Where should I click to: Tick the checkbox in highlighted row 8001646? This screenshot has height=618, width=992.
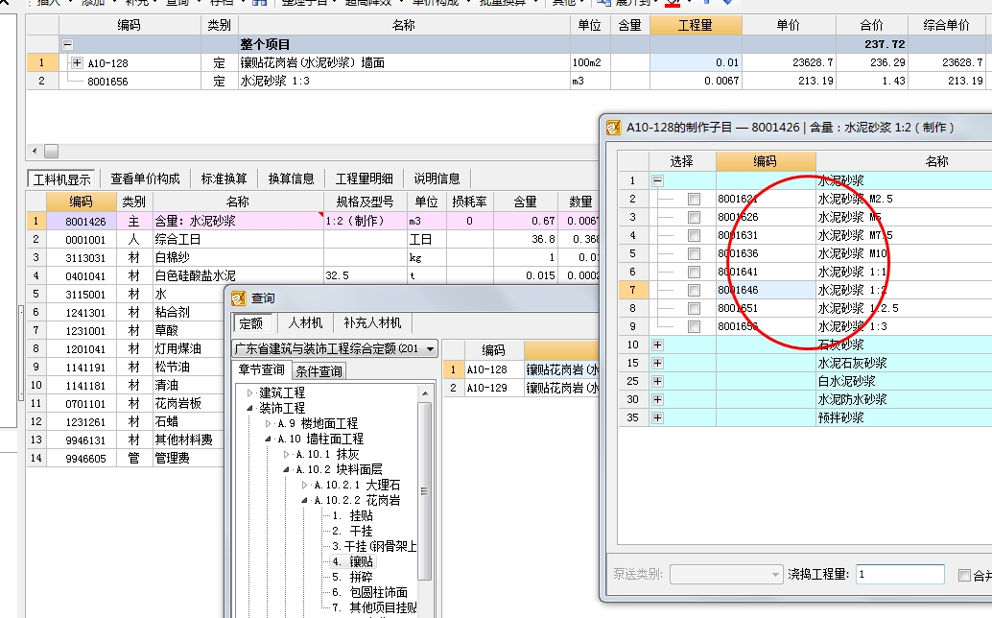694,291
